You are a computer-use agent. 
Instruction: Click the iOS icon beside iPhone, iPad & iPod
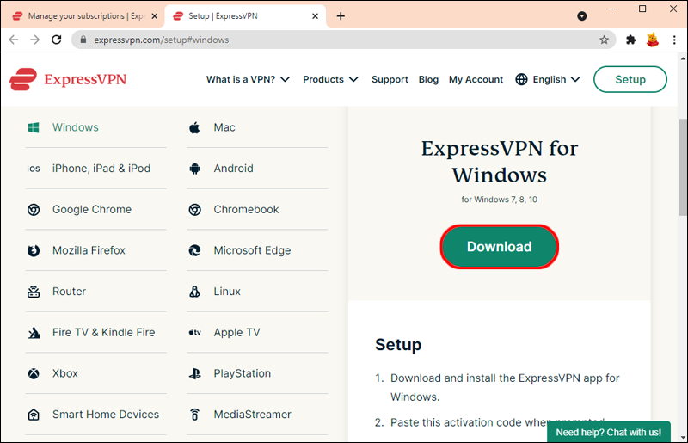click(34, 169)
